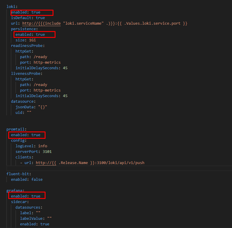Click the readinessProbe key
Screen dimensions: 232x228
27,46
